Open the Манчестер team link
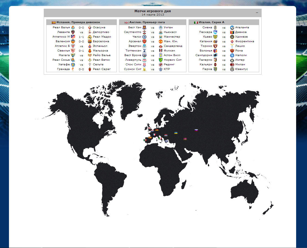 [172, 37]
